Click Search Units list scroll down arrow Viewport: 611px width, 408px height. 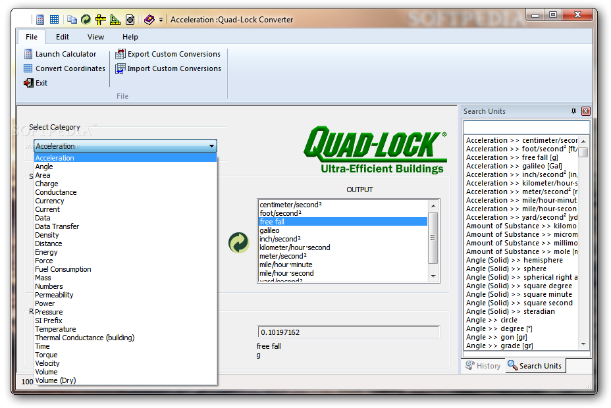583,344
